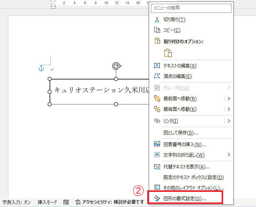The height and width of the screenshot is (207, 256).
Task: Expand 最前面へ移動 submenu arrow
Action: click(x=229, y=98)
